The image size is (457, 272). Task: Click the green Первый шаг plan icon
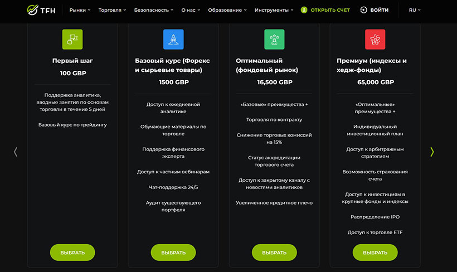click(x=72, y=40)
